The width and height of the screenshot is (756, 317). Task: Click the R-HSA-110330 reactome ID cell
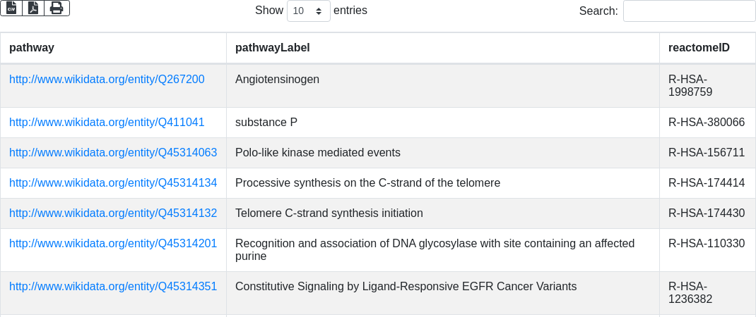point(707,250)
